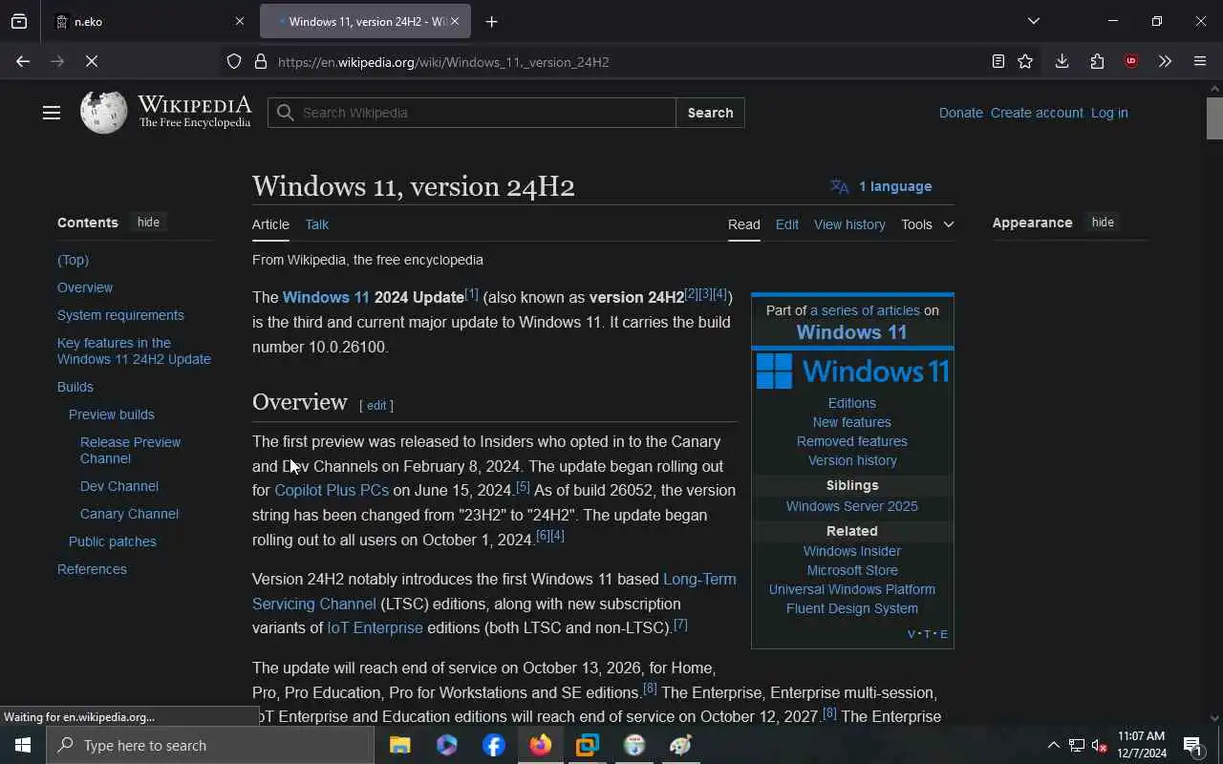Open the Copilot Plus PCs link
Viewport: 1223px width, 764px height.
(332, 490)
